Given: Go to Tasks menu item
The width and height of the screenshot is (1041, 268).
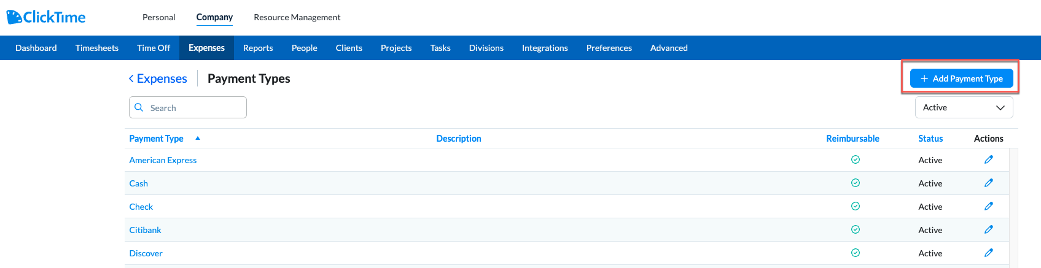Looking at the screenshot, I should tap(440, 48).
